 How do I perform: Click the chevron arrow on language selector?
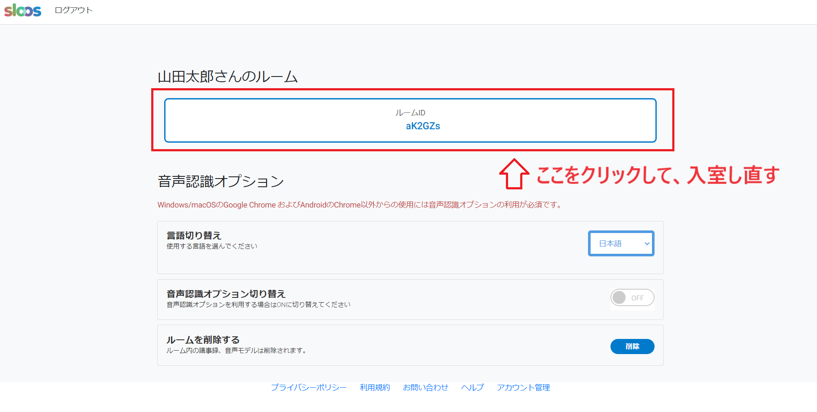point(647,243)
